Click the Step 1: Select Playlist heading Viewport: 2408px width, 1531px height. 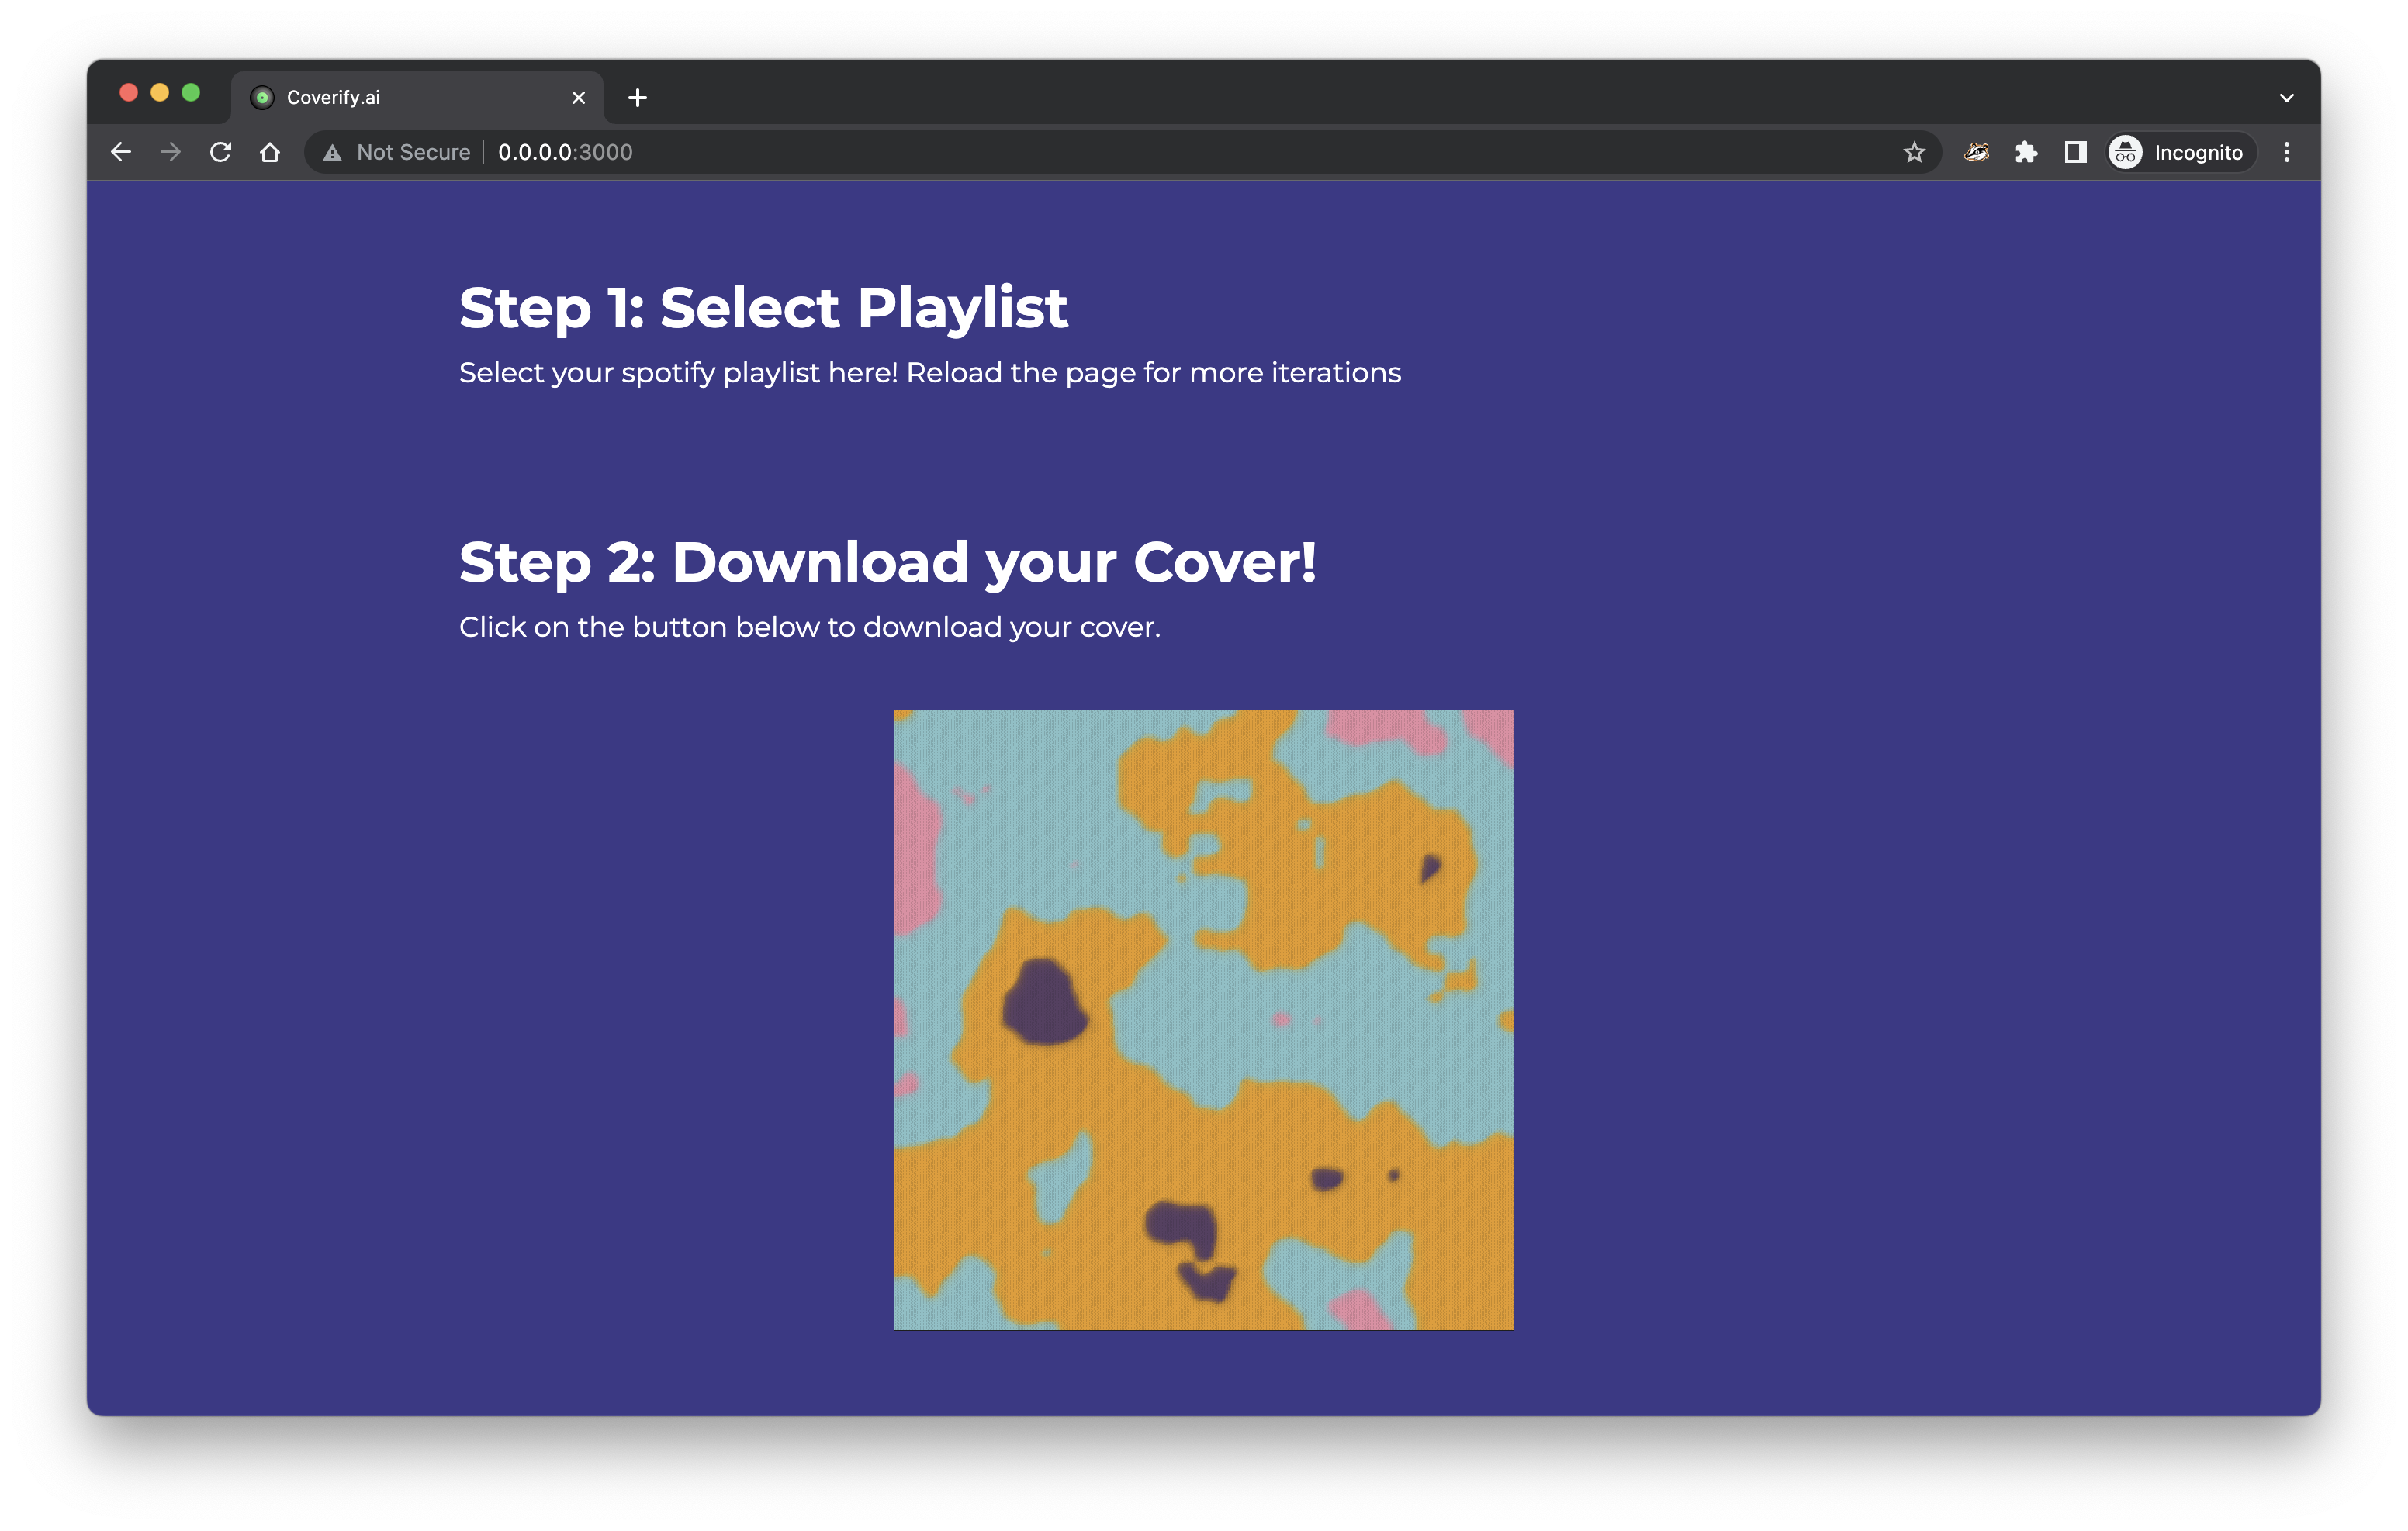click(763, 307)
